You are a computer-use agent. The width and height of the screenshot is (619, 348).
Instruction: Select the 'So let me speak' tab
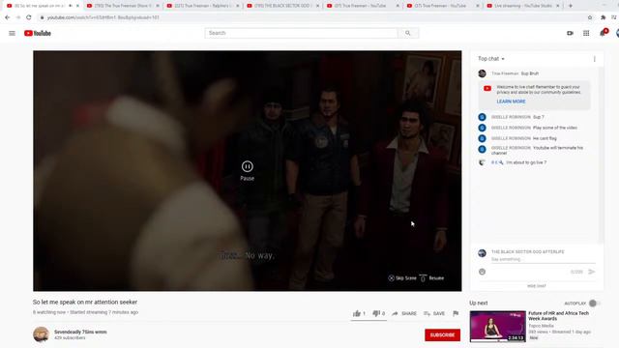[43, 6]
